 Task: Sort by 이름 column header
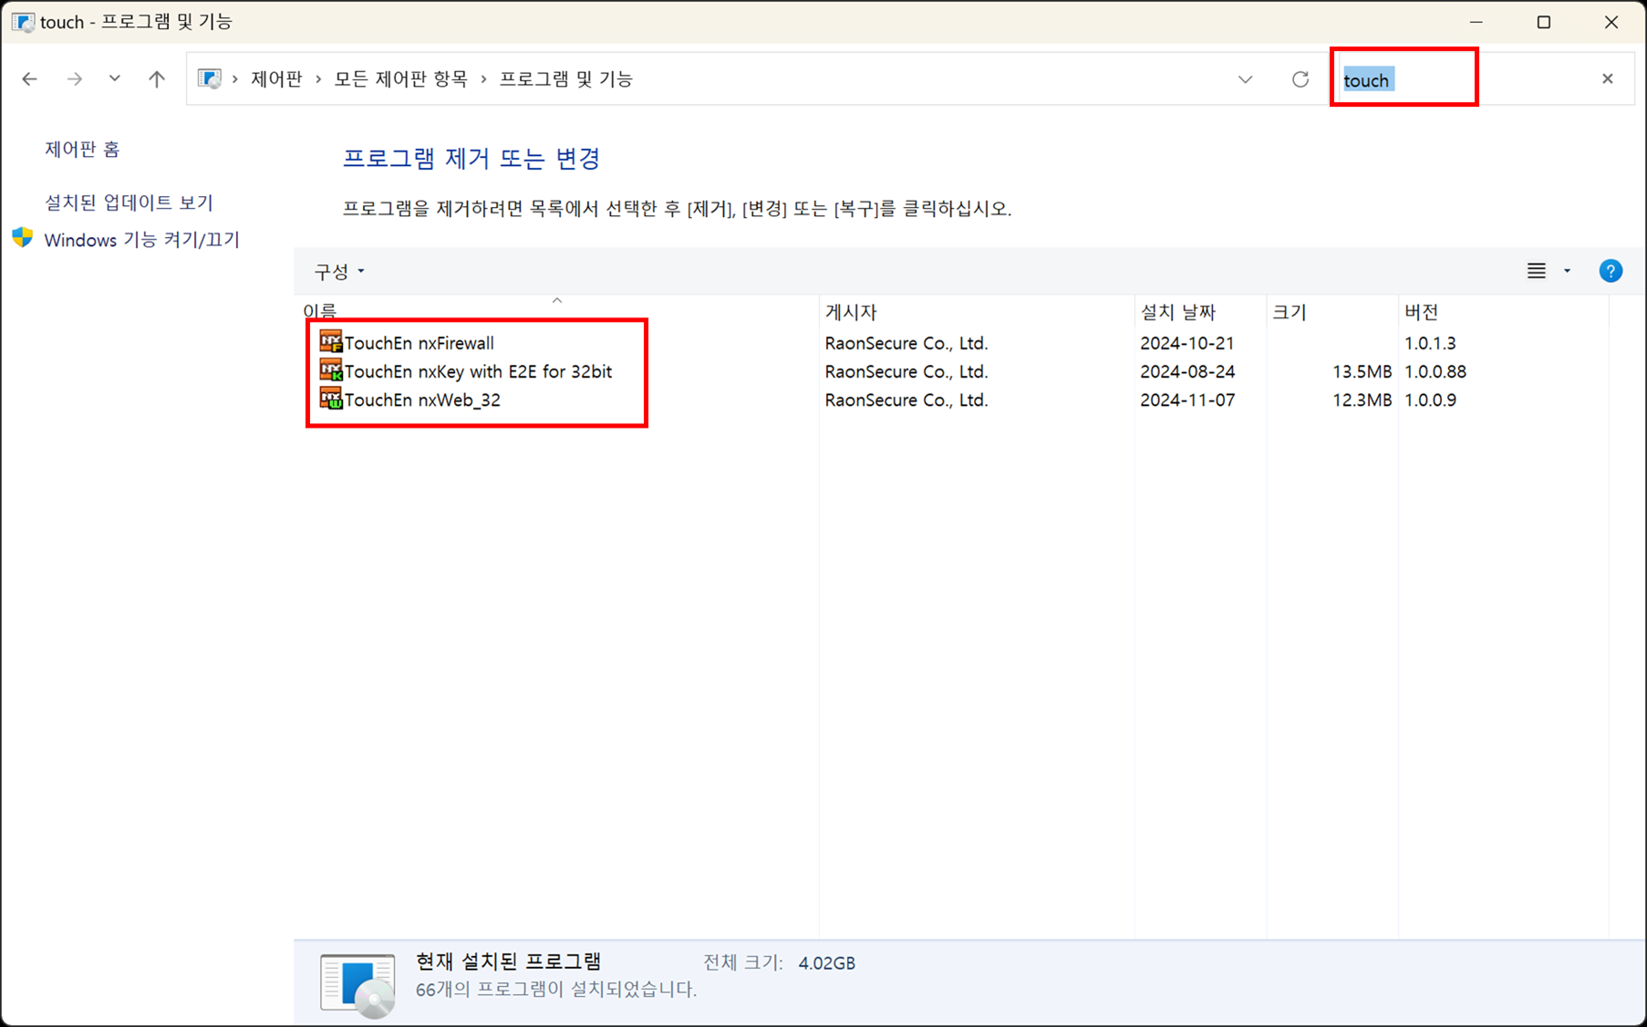point(319,311)
